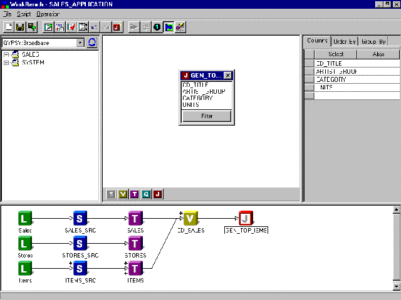Expand the SYSTEM tree node

coord(6,62)
